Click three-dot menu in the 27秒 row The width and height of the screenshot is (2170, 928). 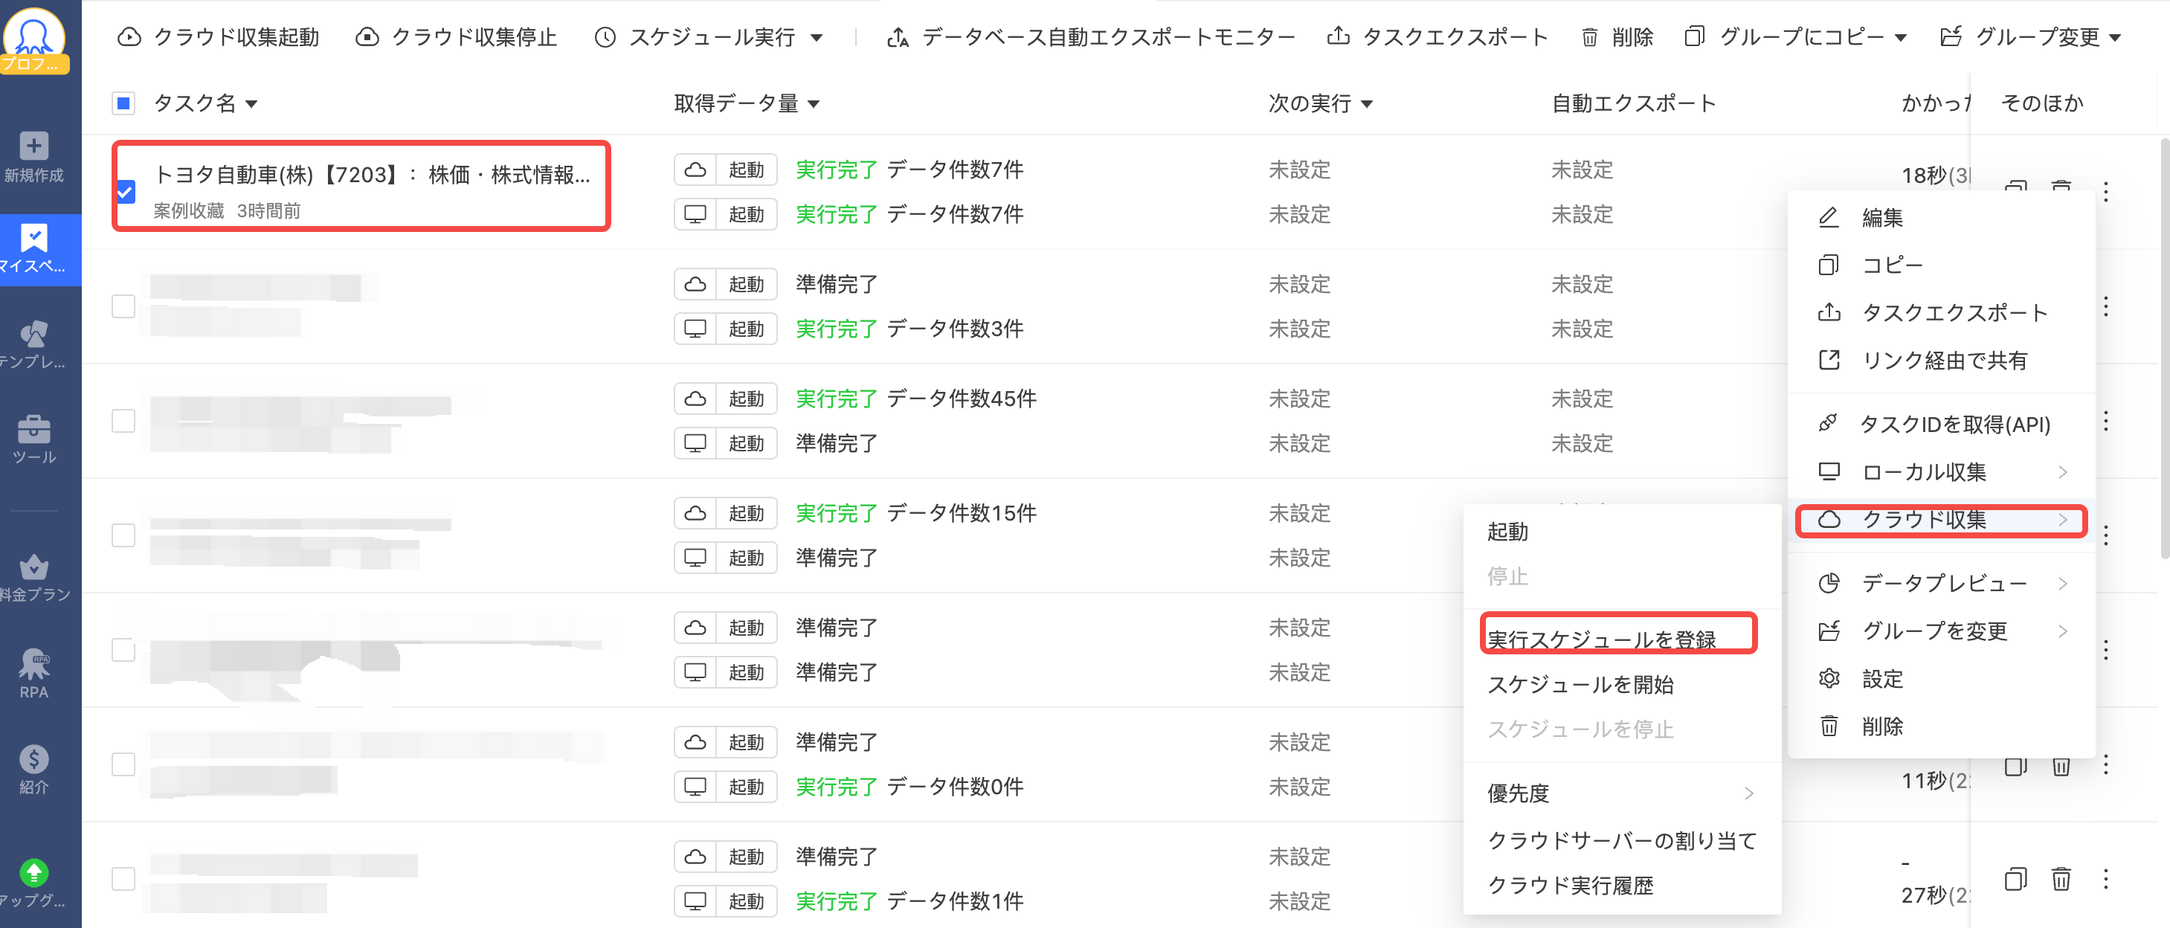[x=2106, y=879]
